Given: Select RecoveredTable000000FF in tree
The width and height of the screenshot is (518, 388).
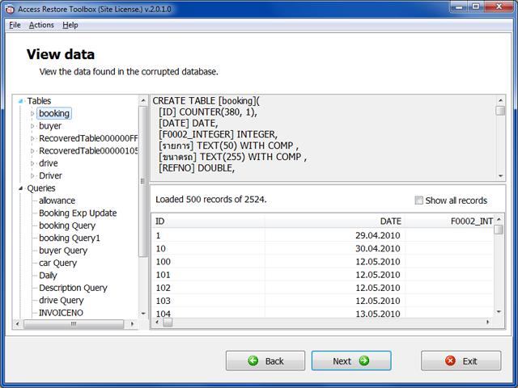Looking at the screenshot, I should (88, 138).
